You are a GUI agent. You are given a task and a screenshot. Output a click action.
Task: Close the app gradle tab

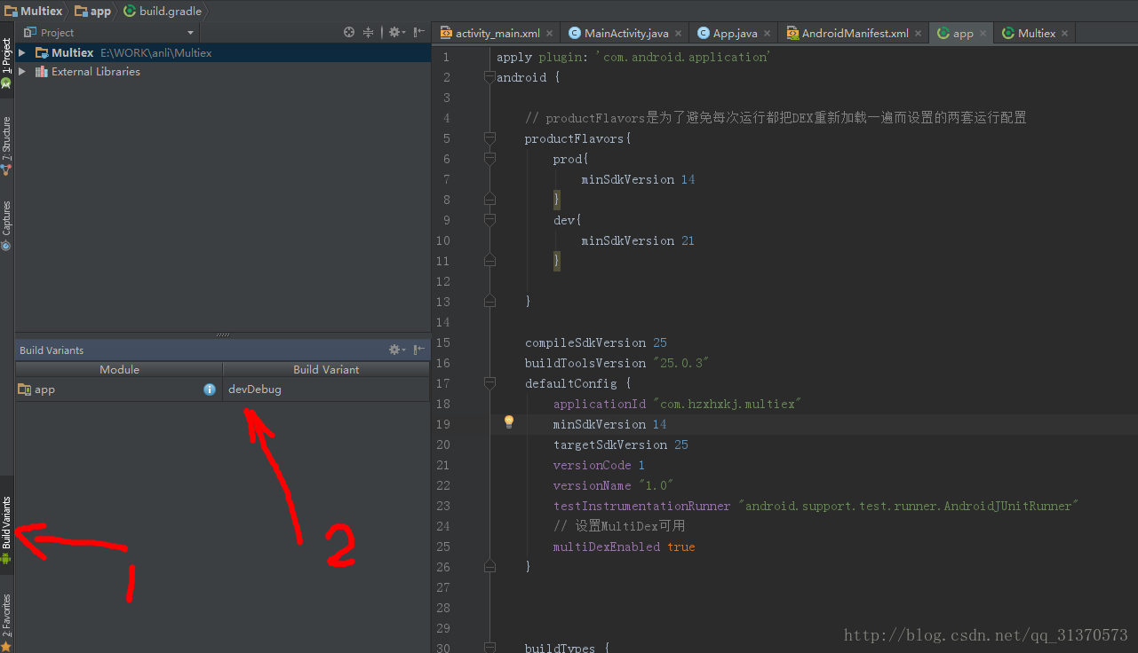click(x=983, y=34)
